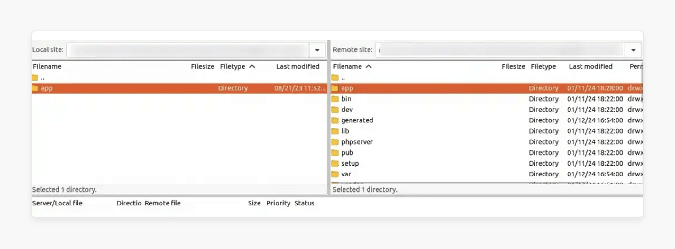Click the remote lib folder icon
Image resolution: width=675 pixels, height=249 pixels.
[x=335, y=131]
